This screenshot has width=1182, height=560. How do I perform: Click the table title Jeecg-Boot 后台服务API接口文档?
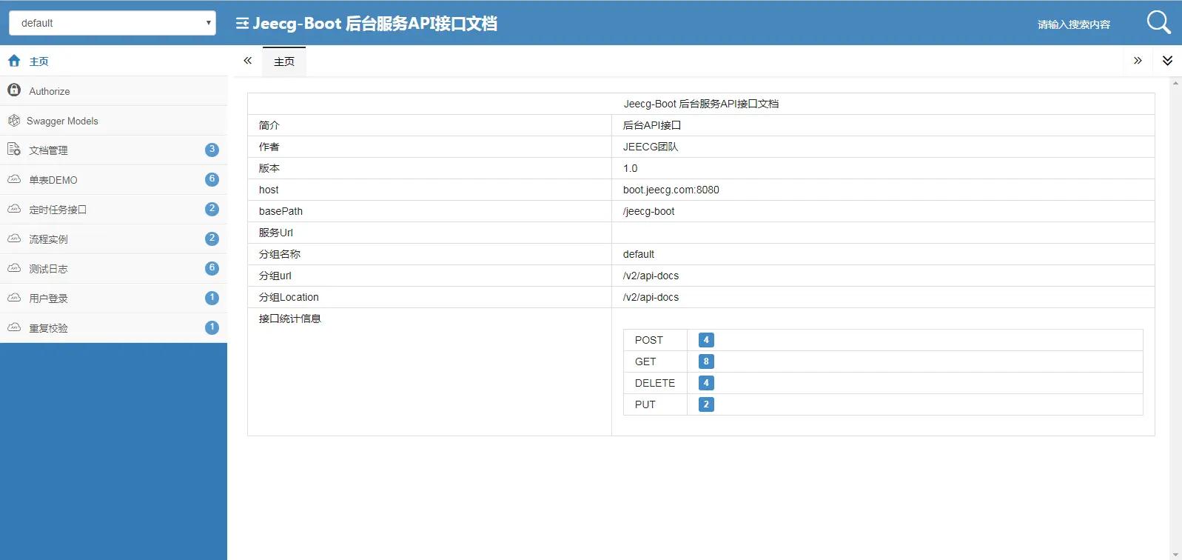701,104
